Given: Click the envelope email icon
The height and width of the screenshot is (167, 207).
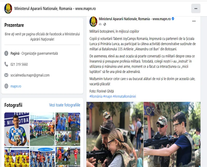Looking at the screenshot, I should click(6, 75).
